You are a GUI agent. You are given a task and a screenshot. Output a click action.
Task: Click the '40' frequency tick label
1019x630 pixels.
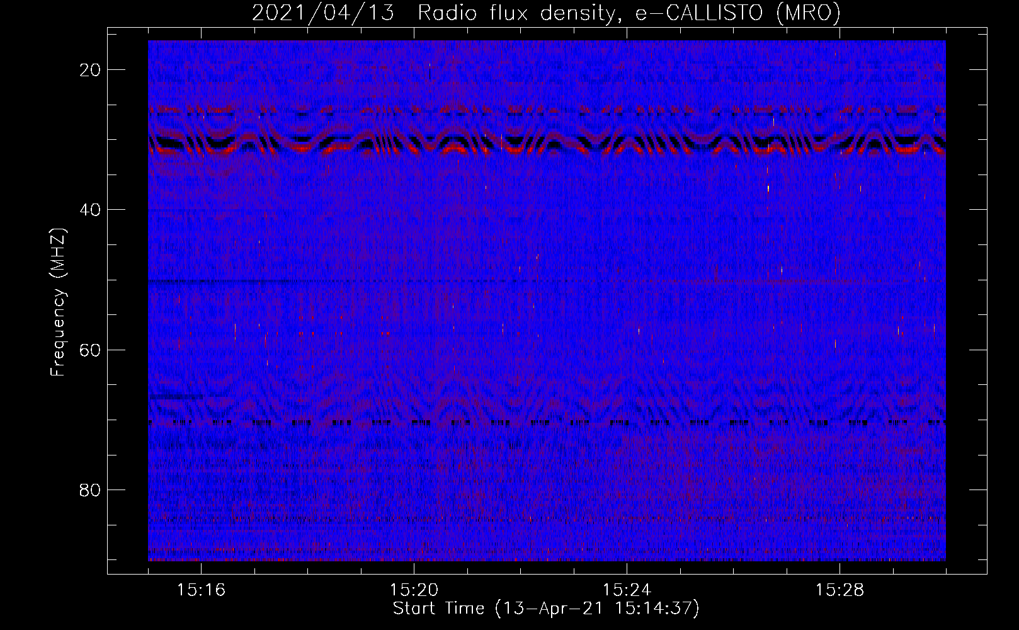[x=91, y=210]
